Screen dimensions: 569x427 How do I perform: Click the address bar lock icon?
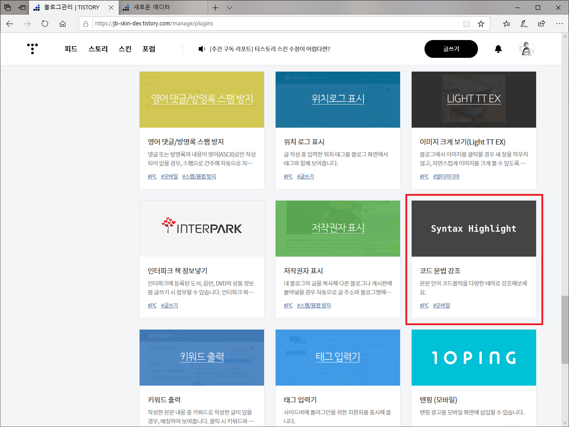(86, 24)
